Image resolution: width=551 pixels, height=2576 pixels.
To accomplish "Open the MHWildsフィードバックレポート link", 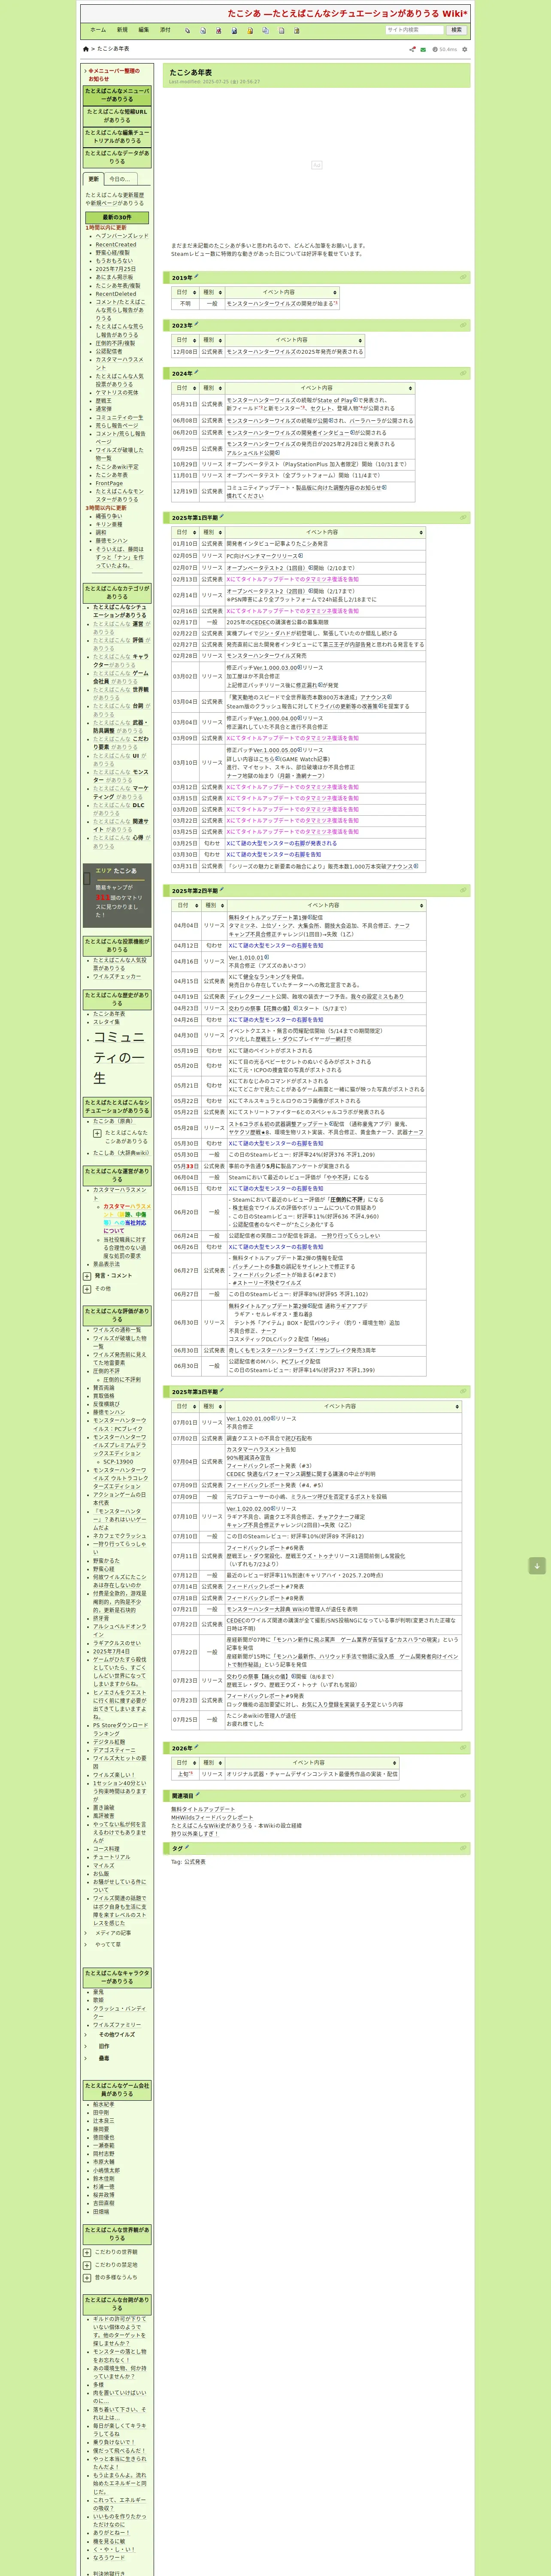I will coord(212,1818).
